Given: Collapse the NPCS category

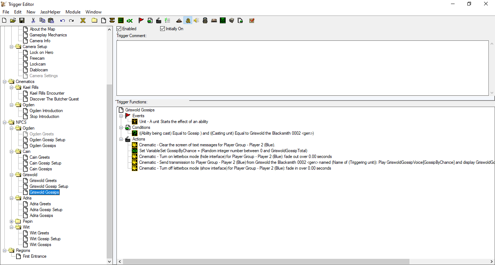Looking at the screenshot, I should pyautogui.click(x=5, y=122).
